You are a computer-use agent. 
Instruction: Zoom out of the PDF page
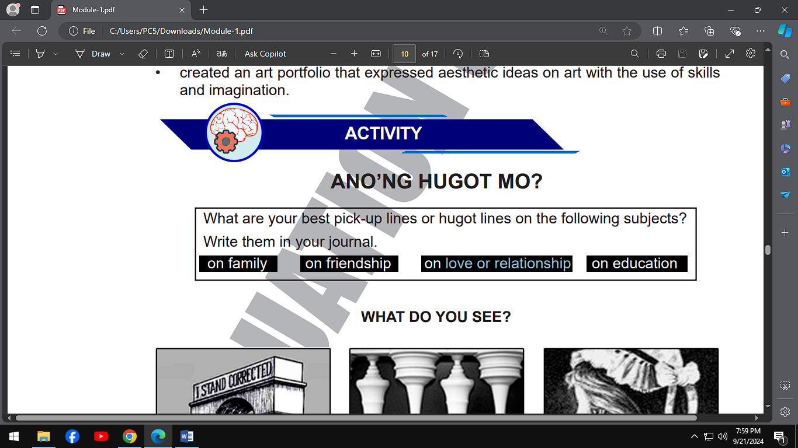334,54
